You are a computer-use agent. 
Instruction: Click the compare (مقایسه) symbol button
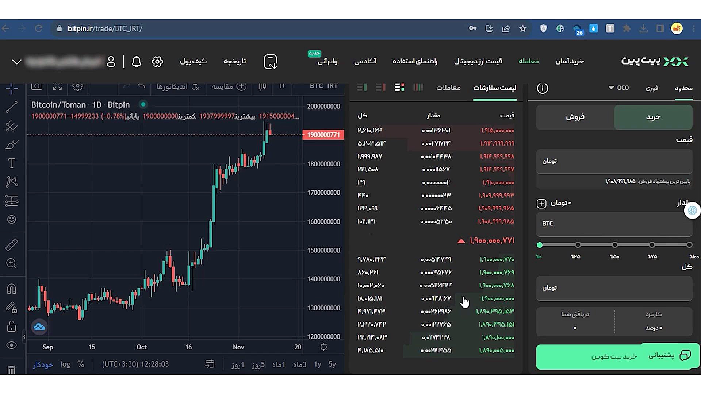pyautogui.click(x=229, y=86)
